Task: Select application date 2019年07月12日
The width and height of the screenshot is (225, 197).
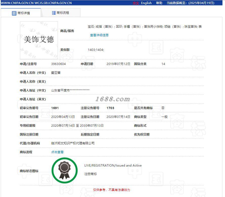Action: (x=118, y=64)
